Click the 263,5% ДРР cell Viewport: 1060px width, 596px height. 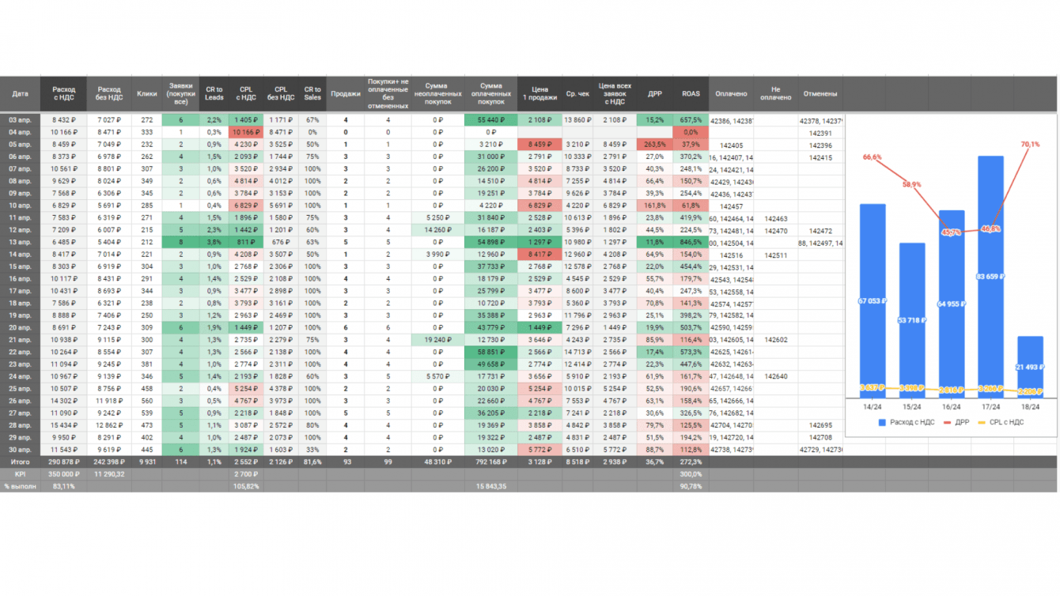tap(655, 145)
